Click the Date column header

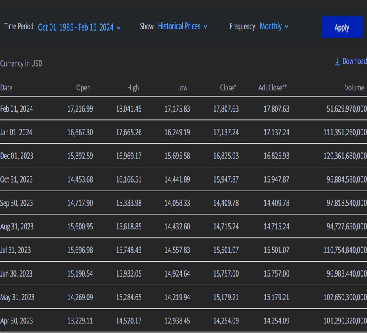[6, 88]
